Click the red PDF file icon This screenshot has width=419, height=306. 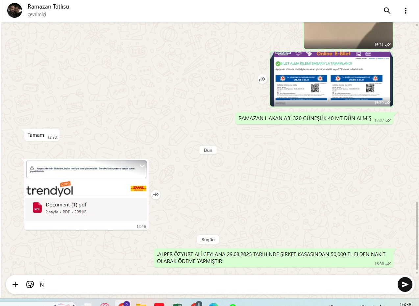(x=37, y=208)
